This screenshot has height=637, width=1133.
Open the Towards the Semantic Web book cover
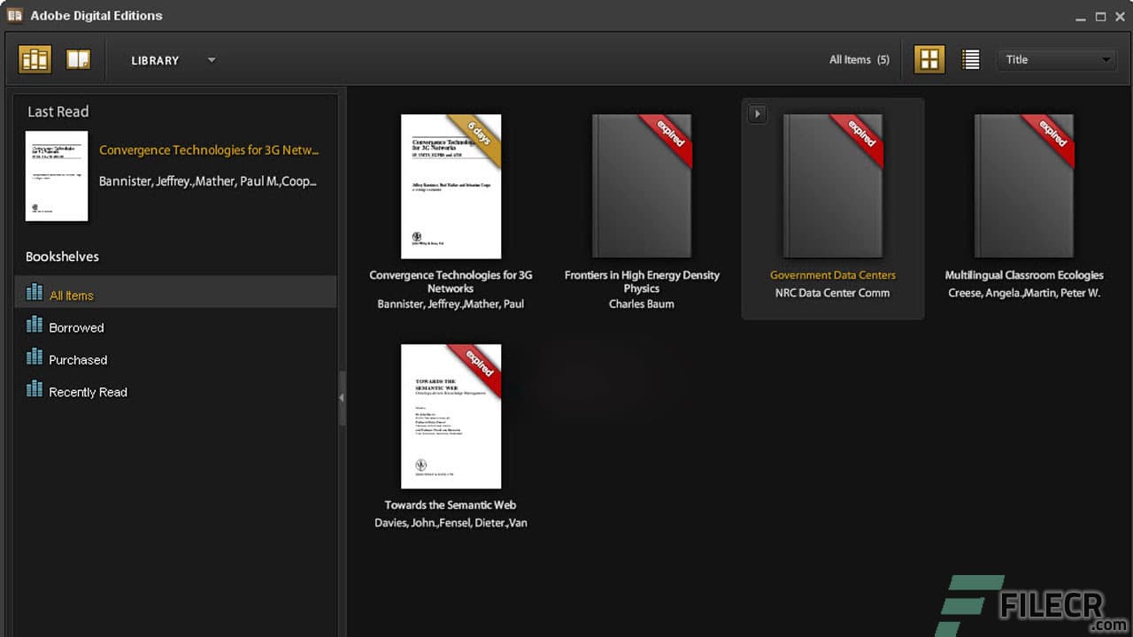tap(451, 416)
